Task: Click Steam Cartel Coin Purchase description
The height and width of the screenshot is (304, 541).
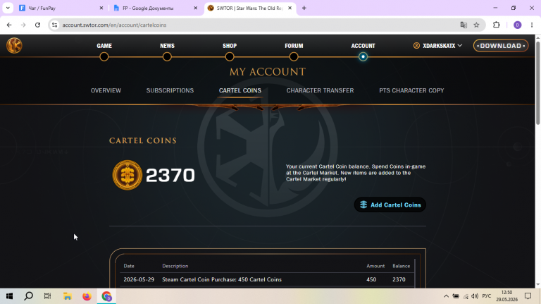Action: pyautogui.click(x=222, y=279)
